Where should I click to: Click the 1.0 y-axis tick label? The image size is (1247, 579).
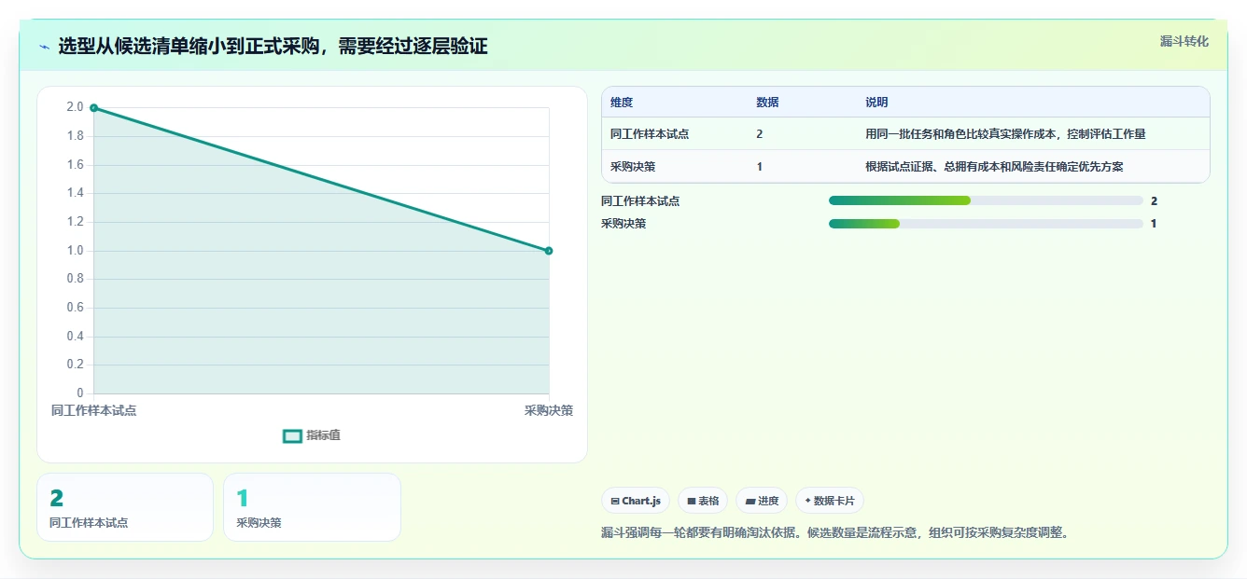75,250
